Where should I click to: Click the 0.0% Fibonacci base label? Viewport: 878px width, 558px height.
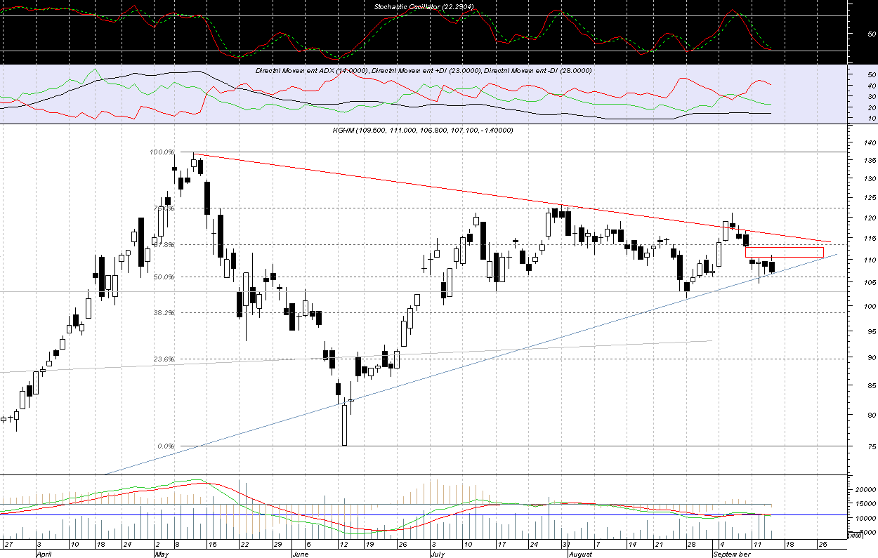pos(165,446)
